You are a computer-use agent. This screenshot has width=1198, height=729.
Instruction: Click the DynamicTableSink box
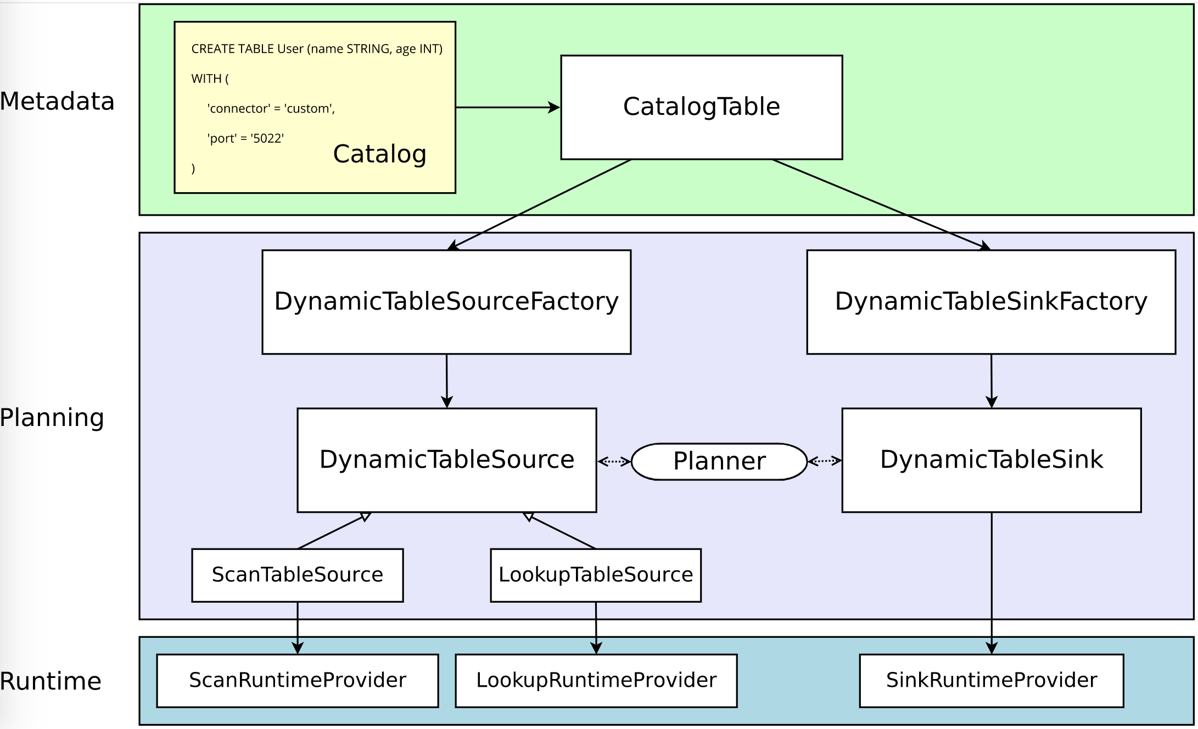[992, 460]
